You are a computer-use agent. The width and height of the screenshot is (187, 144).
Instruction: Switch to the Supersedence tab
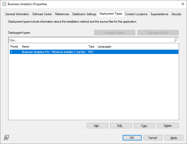coord(159,14)
